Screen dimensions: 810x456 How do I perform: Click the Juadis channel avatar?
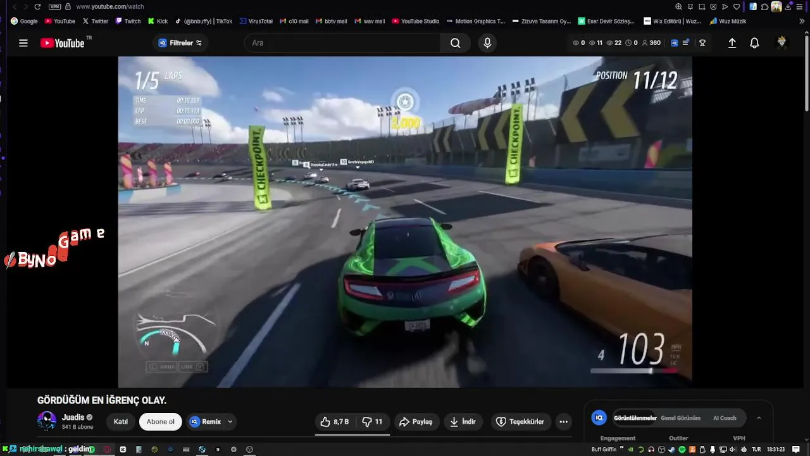(x=47, y=422)
